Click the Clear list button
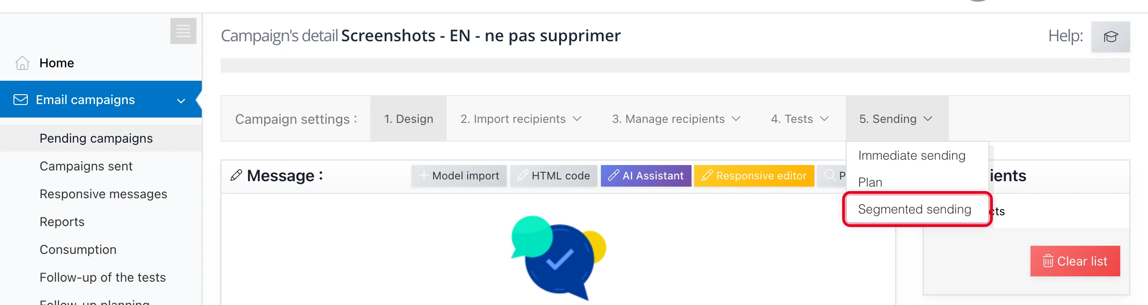1148x305 pixels. (1075, 261)
